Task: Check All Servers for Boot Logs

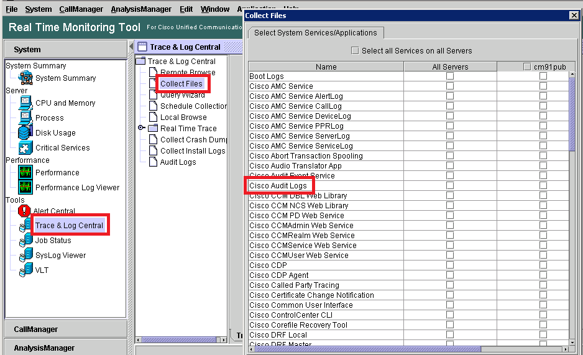Action: click(x=450, y=76)
